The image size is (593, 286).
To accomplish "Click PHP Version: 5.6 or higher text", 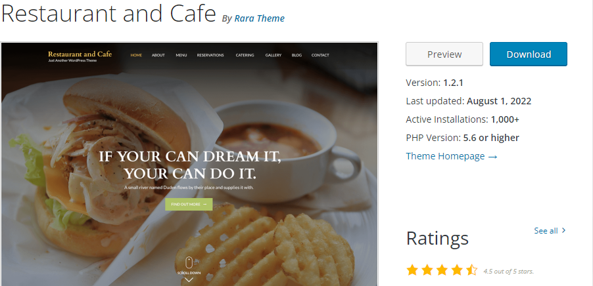I will point(463,138).
